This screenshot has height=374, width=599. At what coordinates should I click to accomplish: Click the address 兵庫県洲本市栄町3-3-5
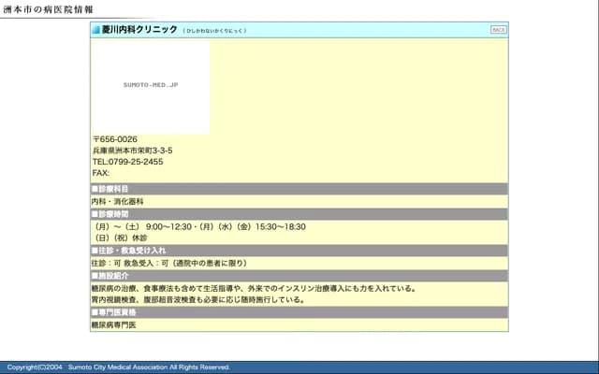[x=132, y=151]
